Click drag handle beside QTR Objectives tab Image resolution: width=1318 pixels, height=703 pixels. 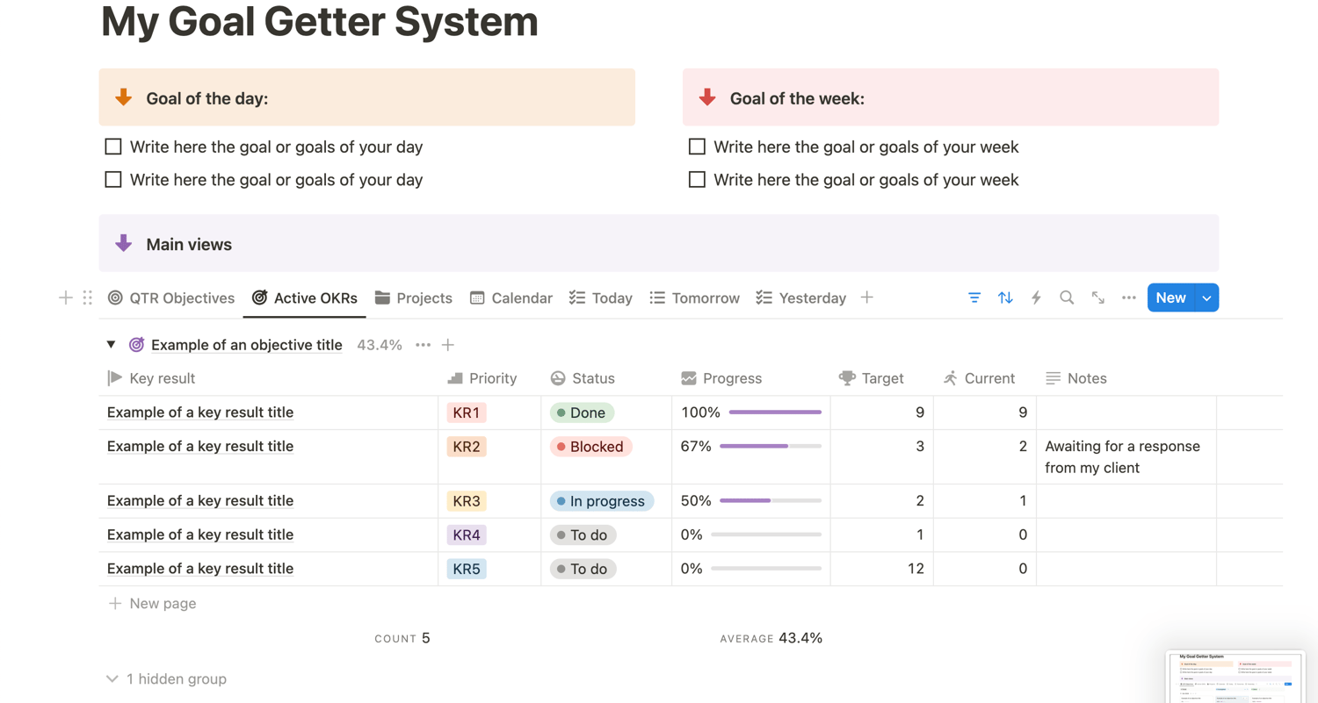[87, 298]
